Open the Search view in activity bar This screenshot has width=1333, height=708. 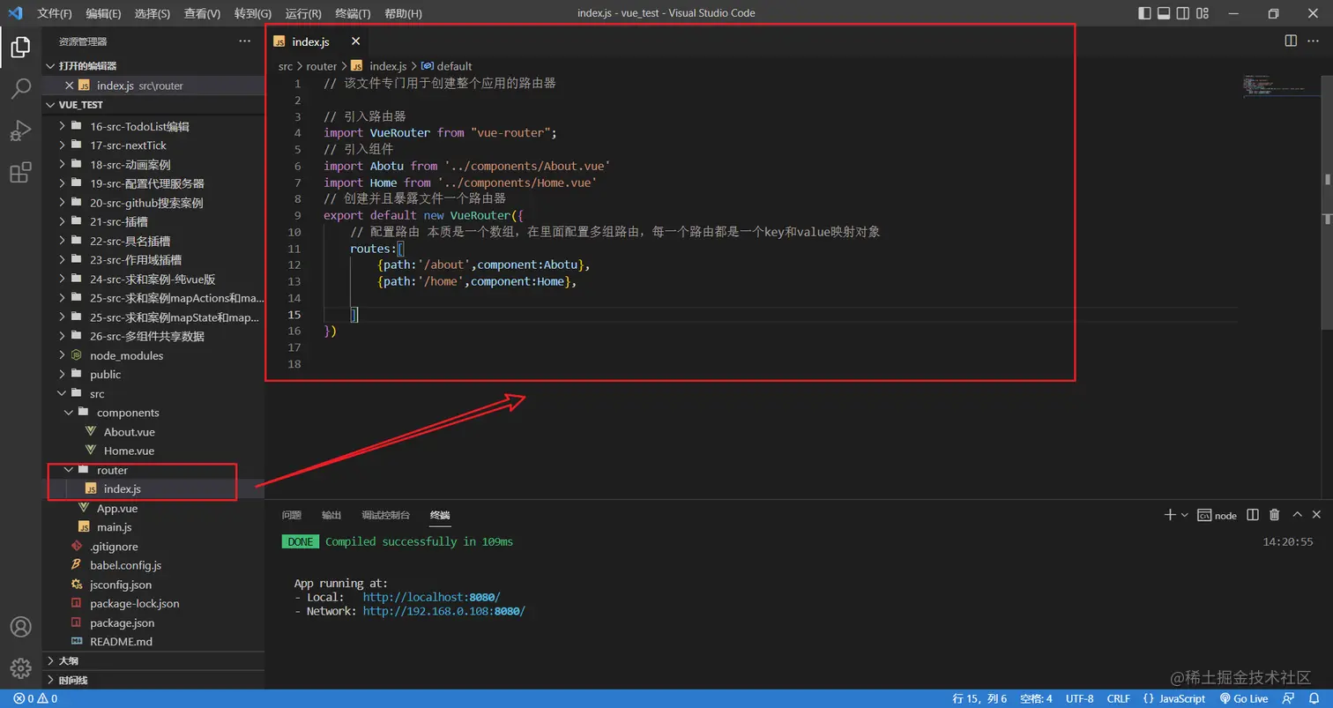click(20, 88)
